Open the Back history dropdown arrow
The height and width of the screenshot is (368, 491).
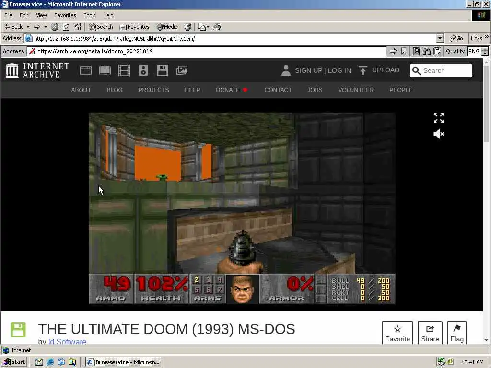pyautogui.click(x=28, y=27)
